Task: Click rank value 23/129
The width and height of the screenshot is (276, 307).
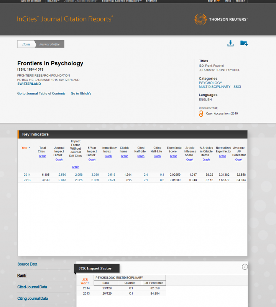Action: coord(107,288)
